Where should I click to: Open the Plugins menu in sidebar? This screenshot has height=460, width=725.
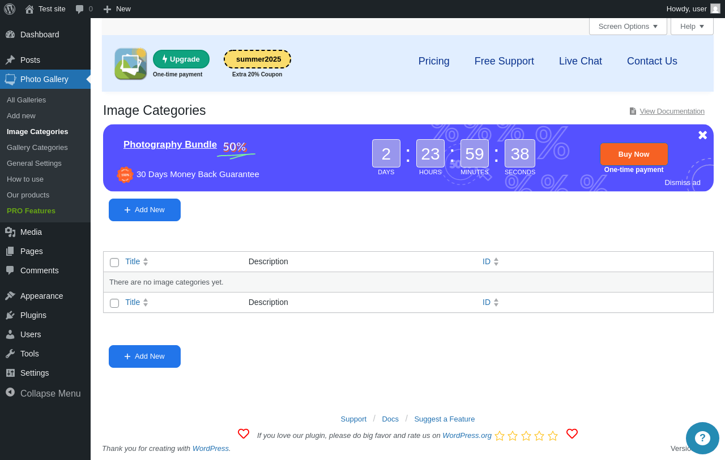pyautogui.click(x=33, y=315)
